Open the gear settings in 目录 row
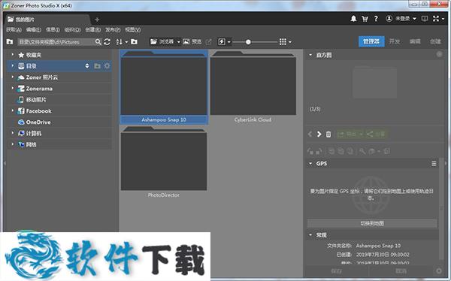 click(x=107, y=66)
